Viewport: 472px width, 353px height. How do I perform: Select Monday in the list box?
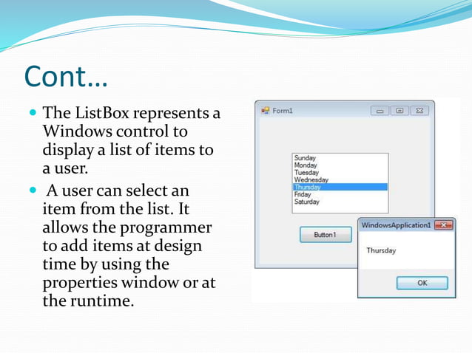(340, 165)
